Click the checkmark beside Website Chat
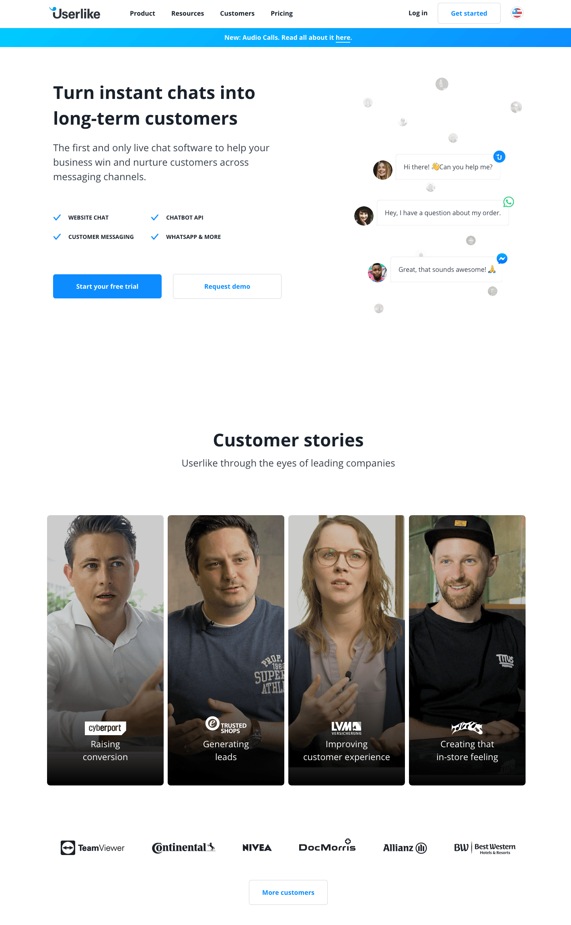 [x=57, y=218]
